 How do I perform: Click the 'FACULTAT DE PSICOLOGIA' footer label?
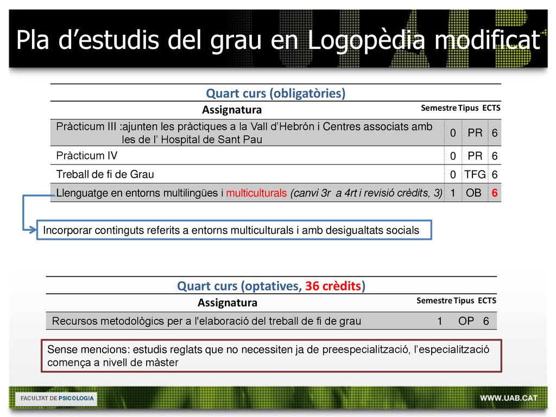[x=56, y=399]
